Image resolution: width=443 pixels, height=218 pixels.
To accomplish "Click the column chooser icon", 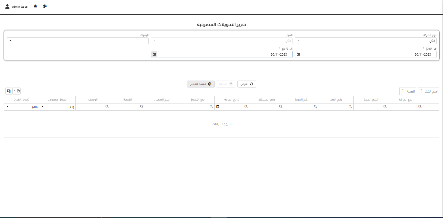I will [9, 91].
